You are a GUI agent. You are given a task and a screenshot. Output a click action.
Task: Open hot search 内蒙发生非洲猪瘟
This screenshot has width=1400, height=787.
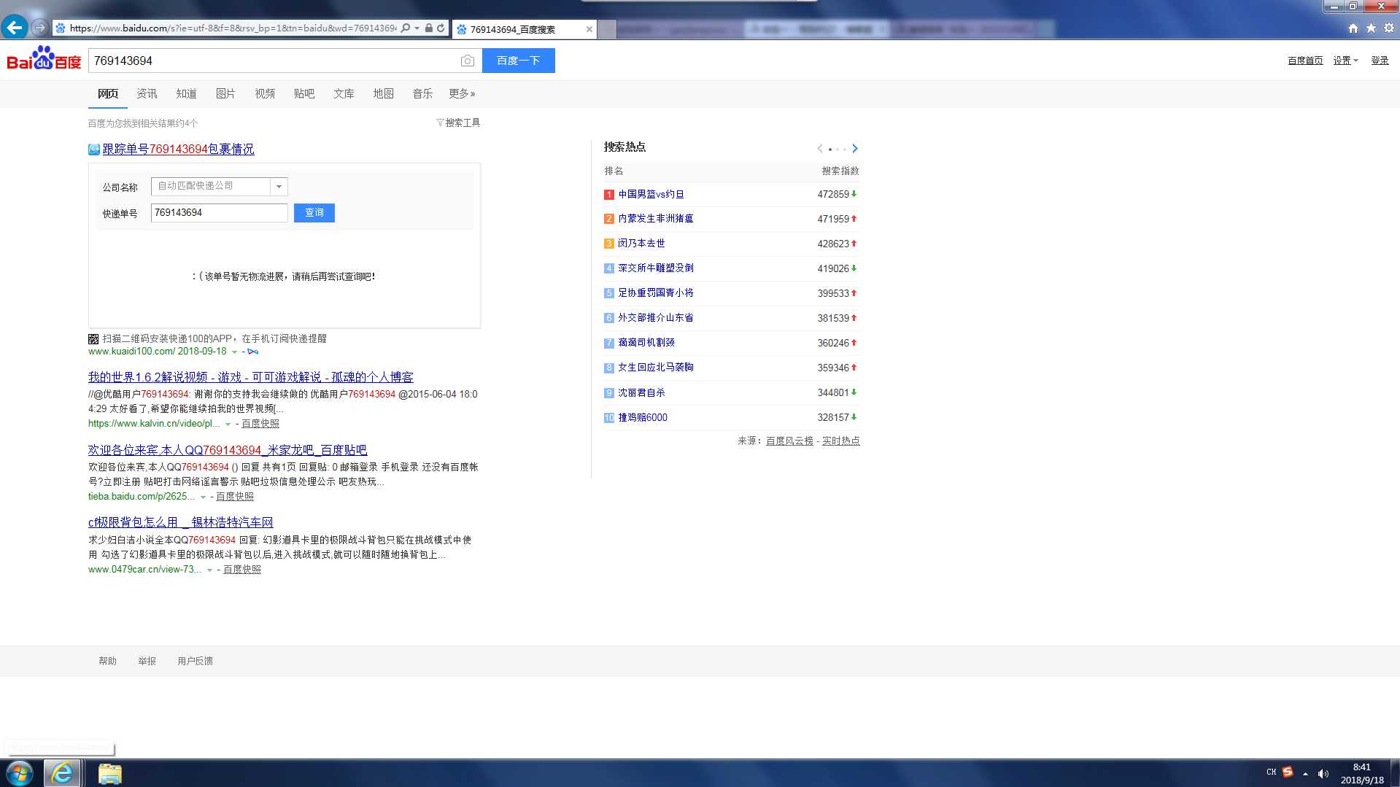point(656,218)
